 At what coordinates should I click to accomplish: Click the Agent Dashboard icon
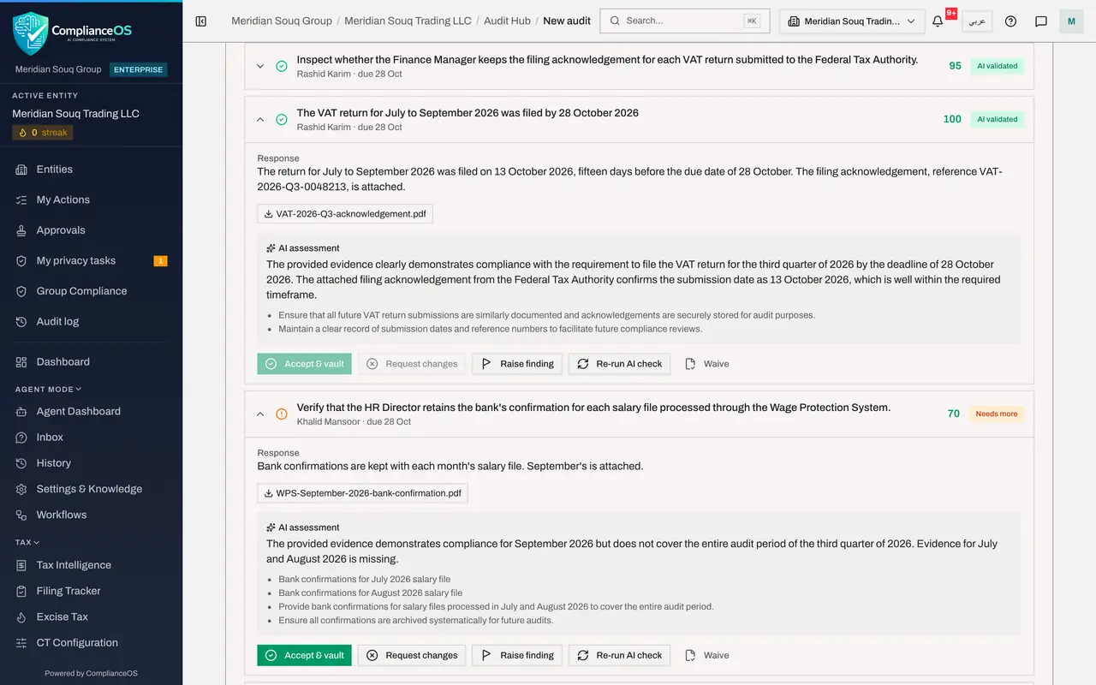(x=21, y=412)
